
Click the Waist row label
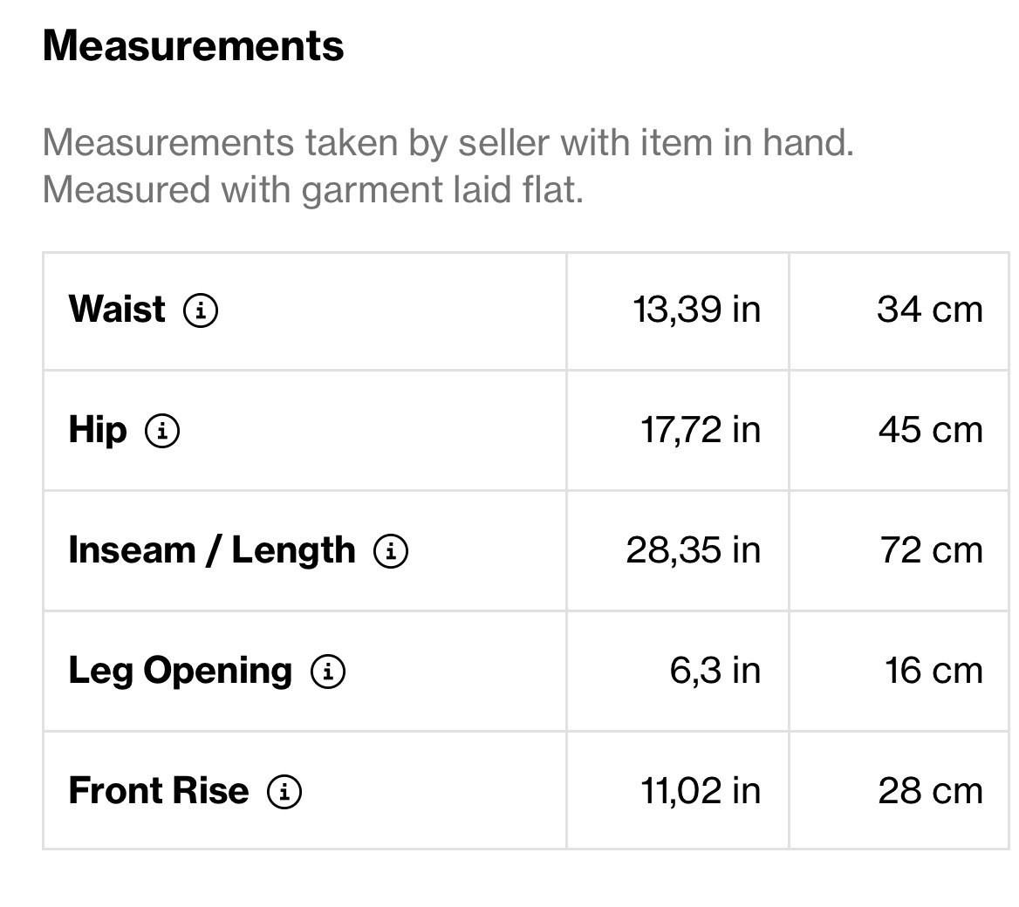tap(117, 310)
